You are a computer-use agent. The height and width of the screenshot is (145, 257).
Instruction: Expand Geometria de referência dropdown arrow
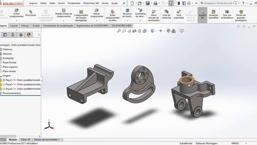click(x=140, y=21)
